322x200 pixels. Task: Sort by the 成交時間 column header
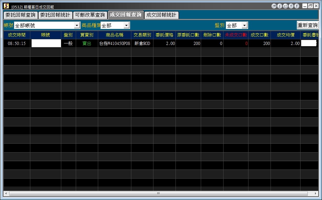pos(17,35)
